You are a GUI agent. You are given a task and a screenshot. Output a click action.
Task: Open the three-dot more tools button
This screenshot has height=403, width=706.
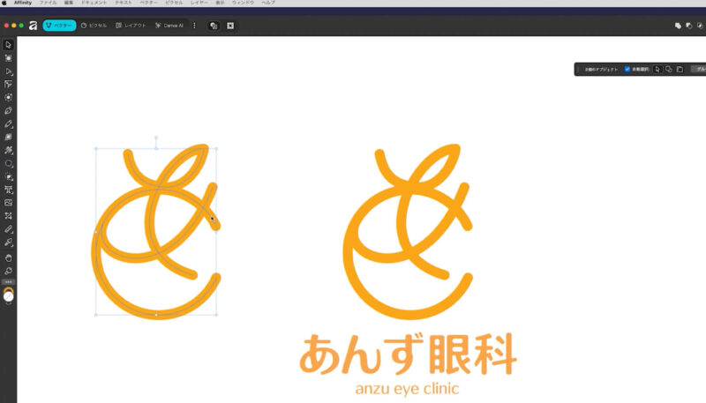click(8, 282)
